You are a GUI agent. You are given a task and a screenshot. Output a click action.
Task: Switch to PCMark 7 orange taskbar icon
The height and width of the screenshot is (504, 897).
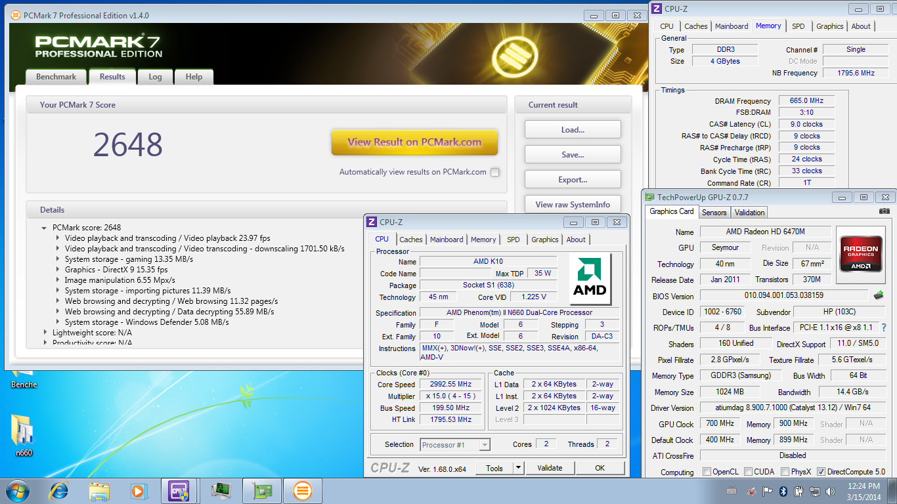click(x=302, y=490)
